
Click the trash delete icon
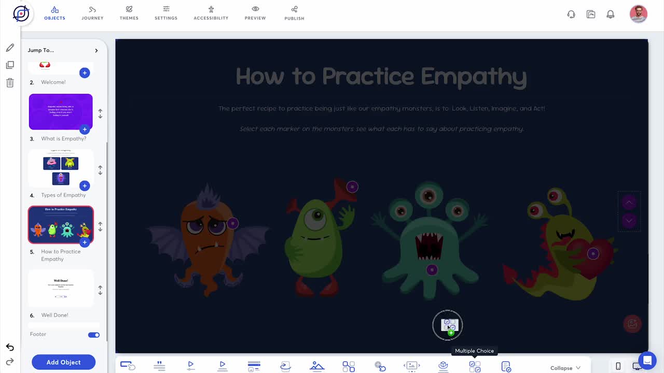[10, 82]
